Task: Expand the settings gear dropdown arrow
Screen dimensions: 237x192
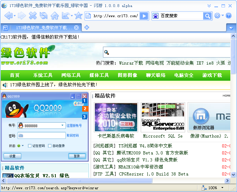Action: coord(223,15)
